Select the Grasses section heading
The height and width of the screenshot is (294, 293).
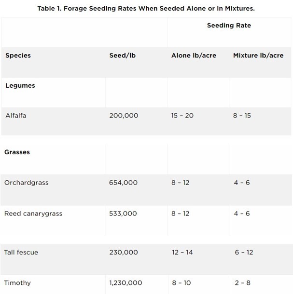[18, 152]
